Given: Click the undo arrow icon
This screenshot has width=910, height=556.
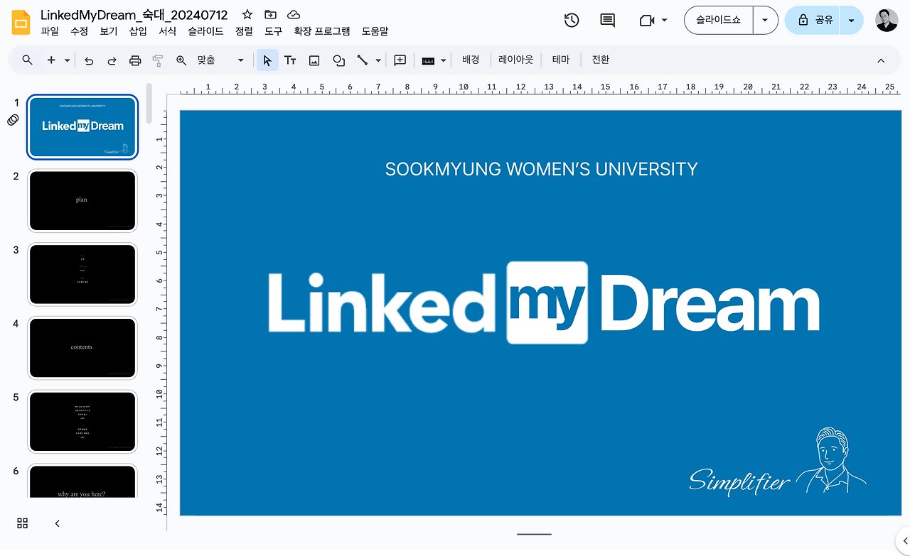Looking at the screenshot, I should pos(89,60).
